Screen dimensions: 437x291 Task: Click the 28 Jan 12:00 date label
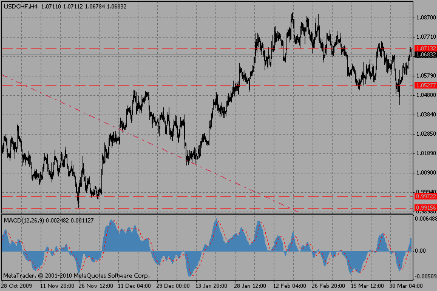click(250, 286)
